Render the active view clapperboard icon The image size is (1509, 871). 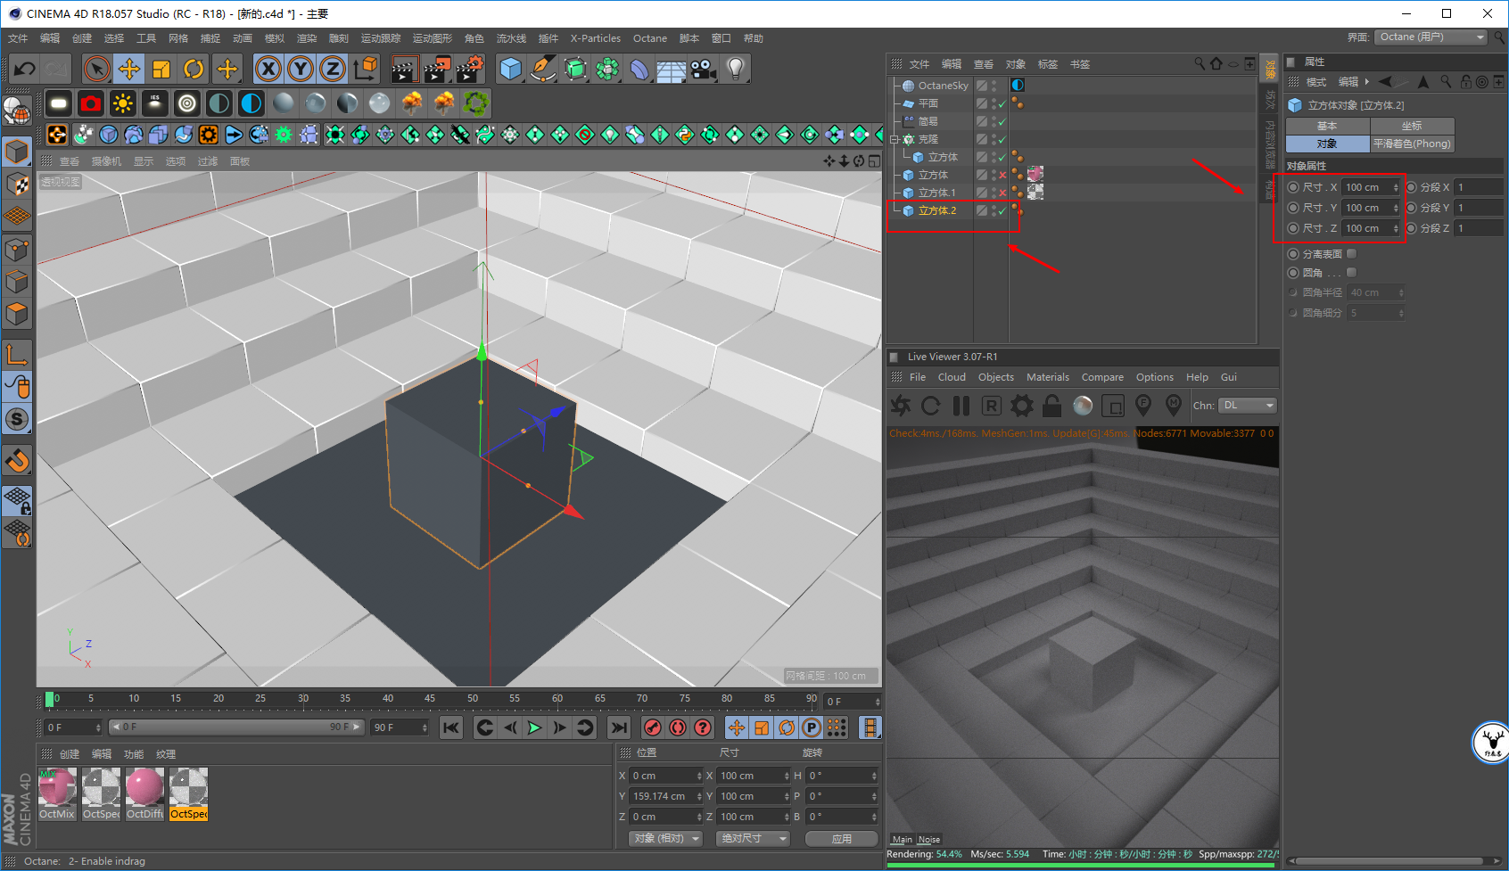[405, 69]
